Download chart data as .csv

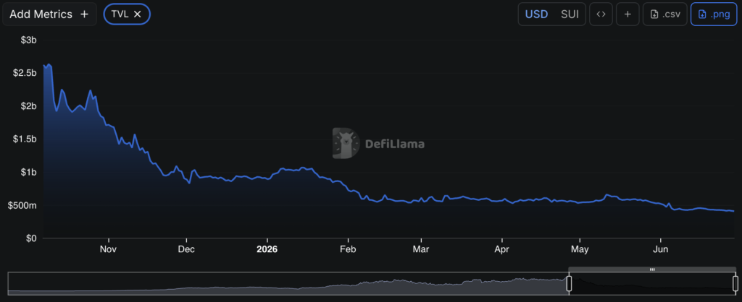(665, 14)
